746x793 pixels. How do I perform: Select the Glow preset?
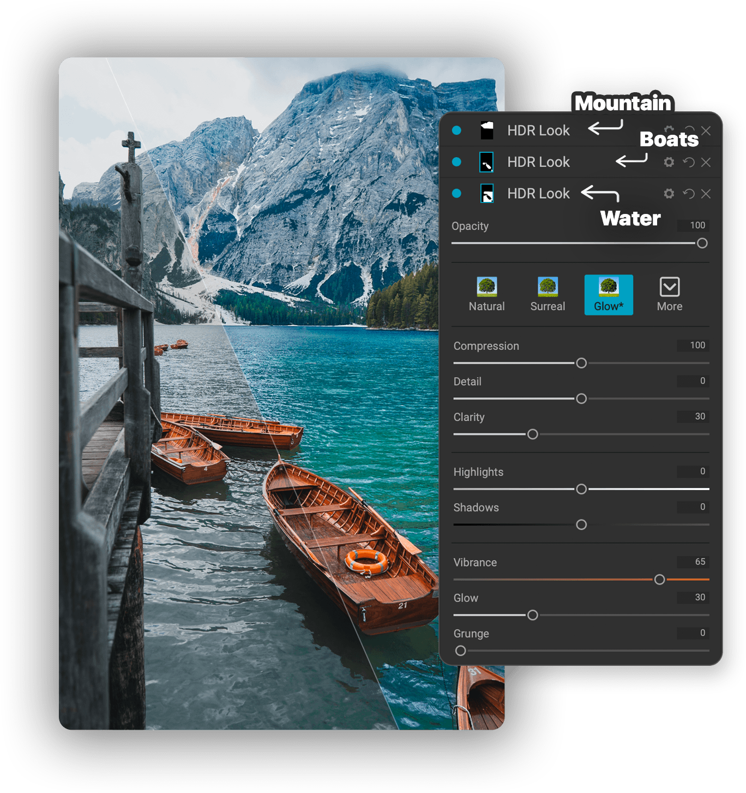[x=608, y=295]
